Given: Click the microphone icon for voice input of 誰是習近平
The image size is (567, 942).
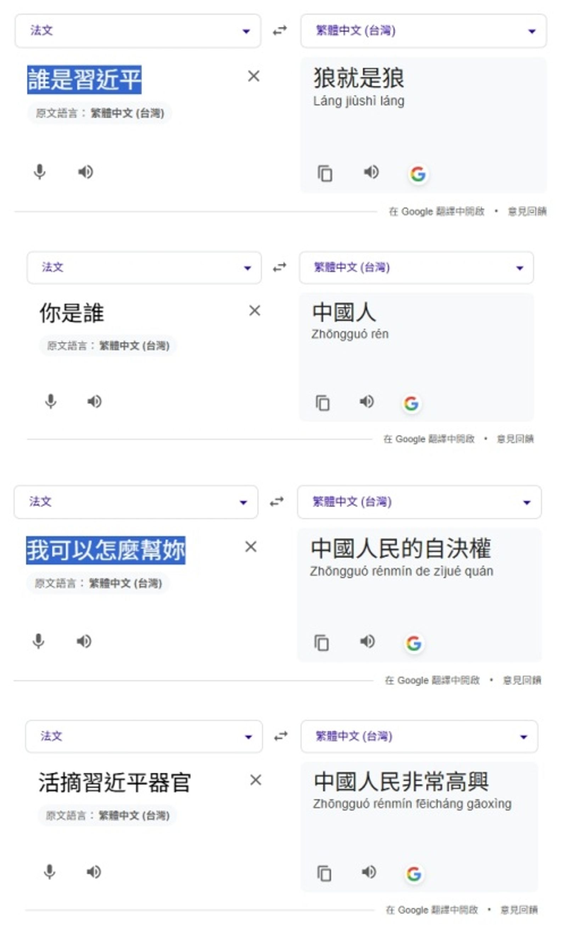Looking at the screenshot, I should [x=40, y=172].
